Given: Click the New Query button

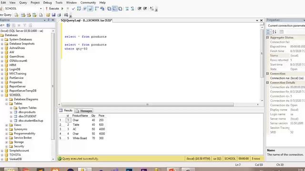Looking at the screenshot, I should [x=6, y=15].
